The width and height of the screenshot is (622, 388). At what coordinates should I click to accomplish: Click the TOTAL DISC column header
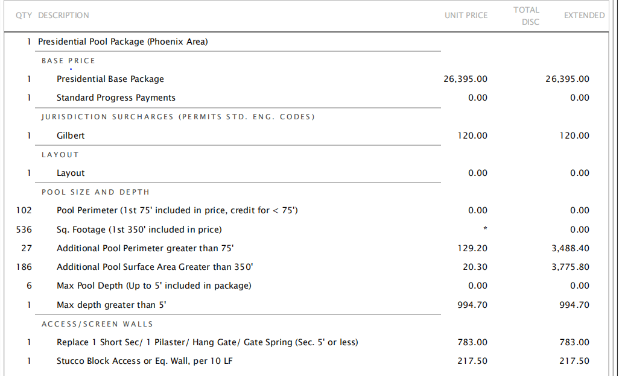click(x=526, y=16)
